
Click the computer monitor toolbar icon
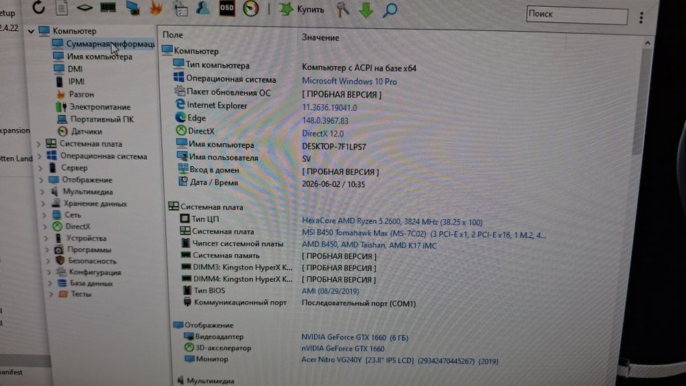point(132,8)
